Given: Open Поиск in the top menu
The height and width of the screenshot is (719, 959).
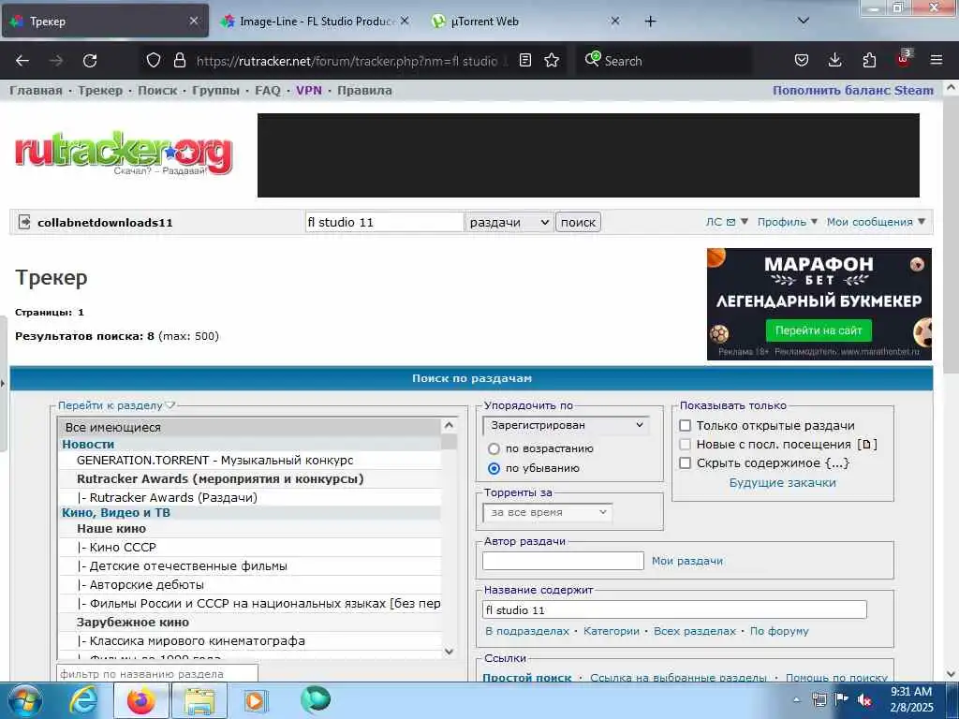Looking at the screenshot, I should pyautogui.click(x=157, y=91).
